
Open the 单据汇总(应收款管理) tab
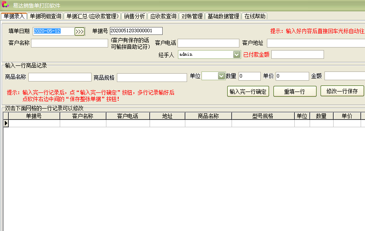point(92,16)
